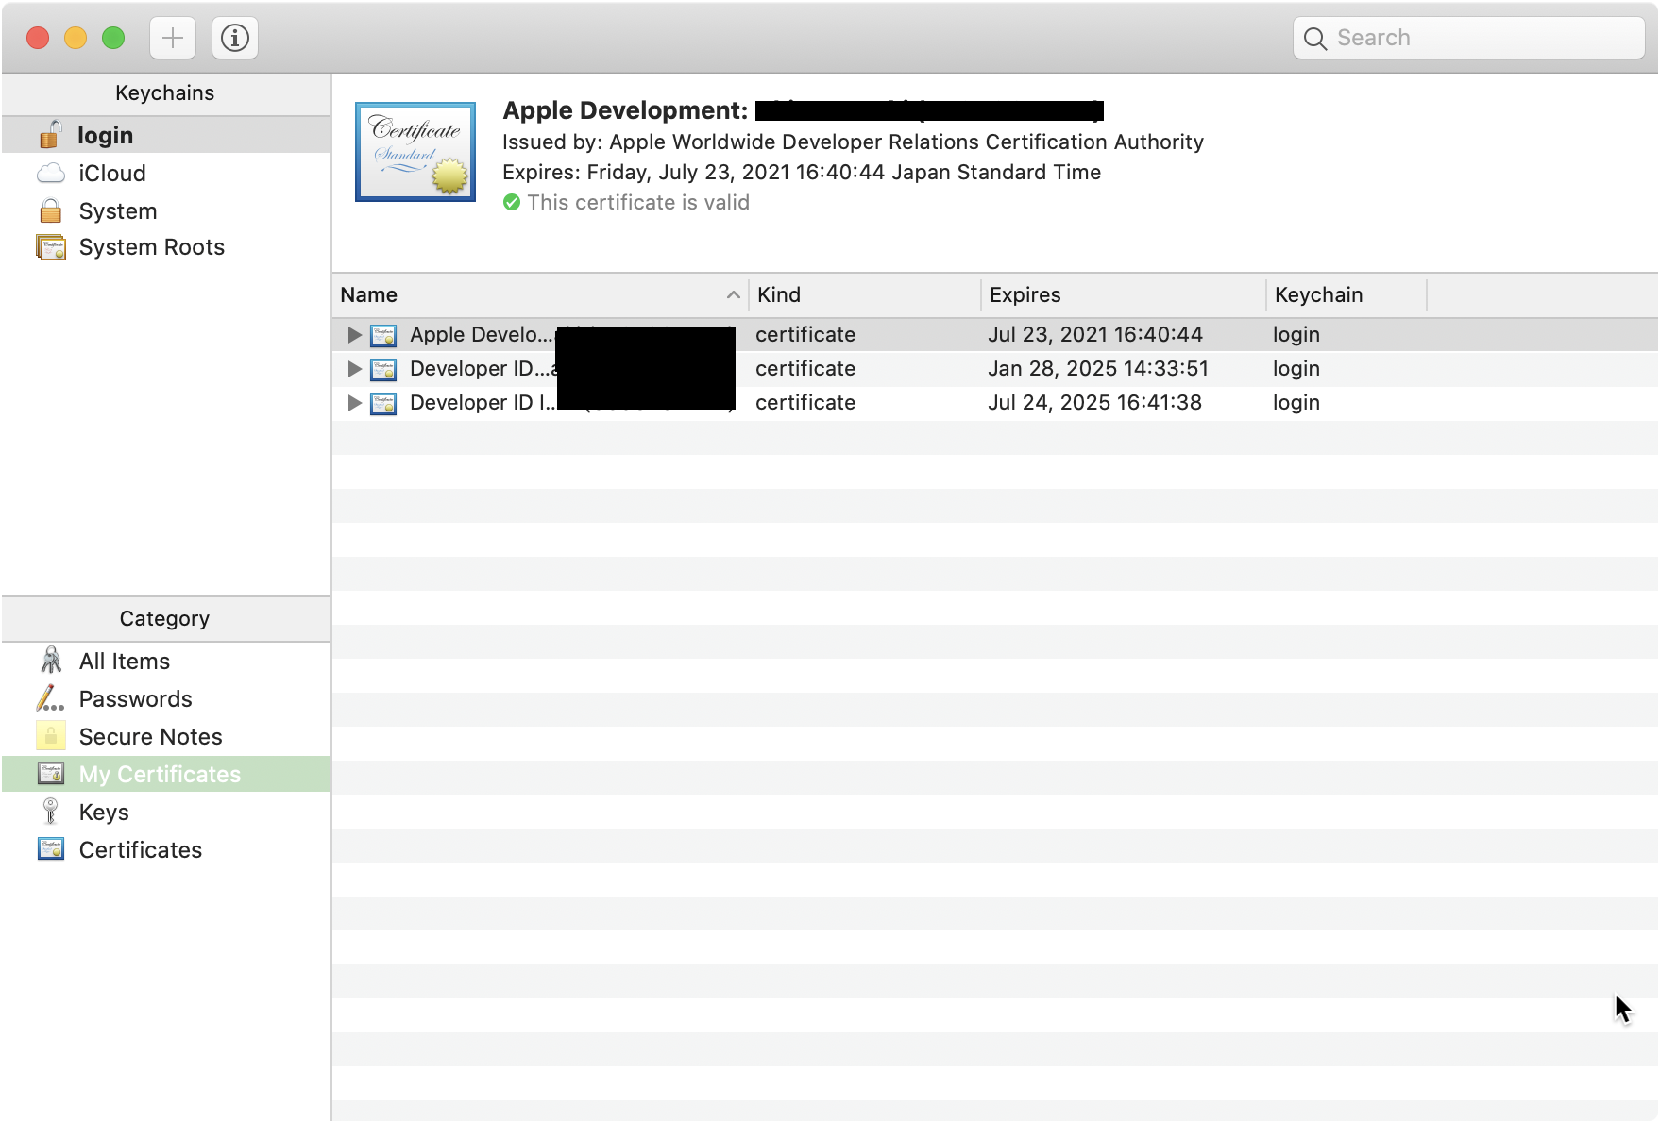Click the green valid certificate checkmark icon
This screenshot has width=1660, height=1123.
click(512, 202)
